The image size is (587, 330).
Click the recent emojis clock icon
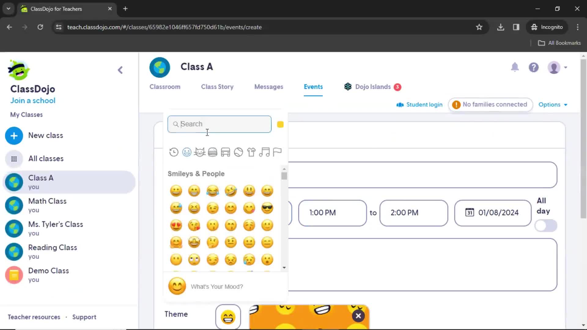point(174,152)
